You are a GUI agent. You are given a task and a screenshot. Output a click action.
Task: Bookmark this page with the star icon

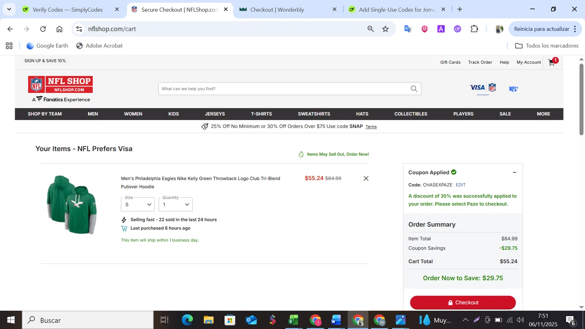(385, 29)
